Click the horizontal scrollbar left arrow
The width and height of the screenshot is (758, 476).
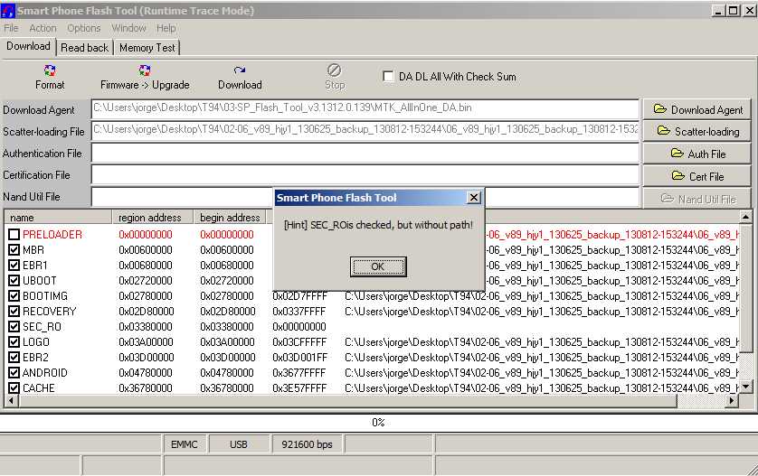11,400
